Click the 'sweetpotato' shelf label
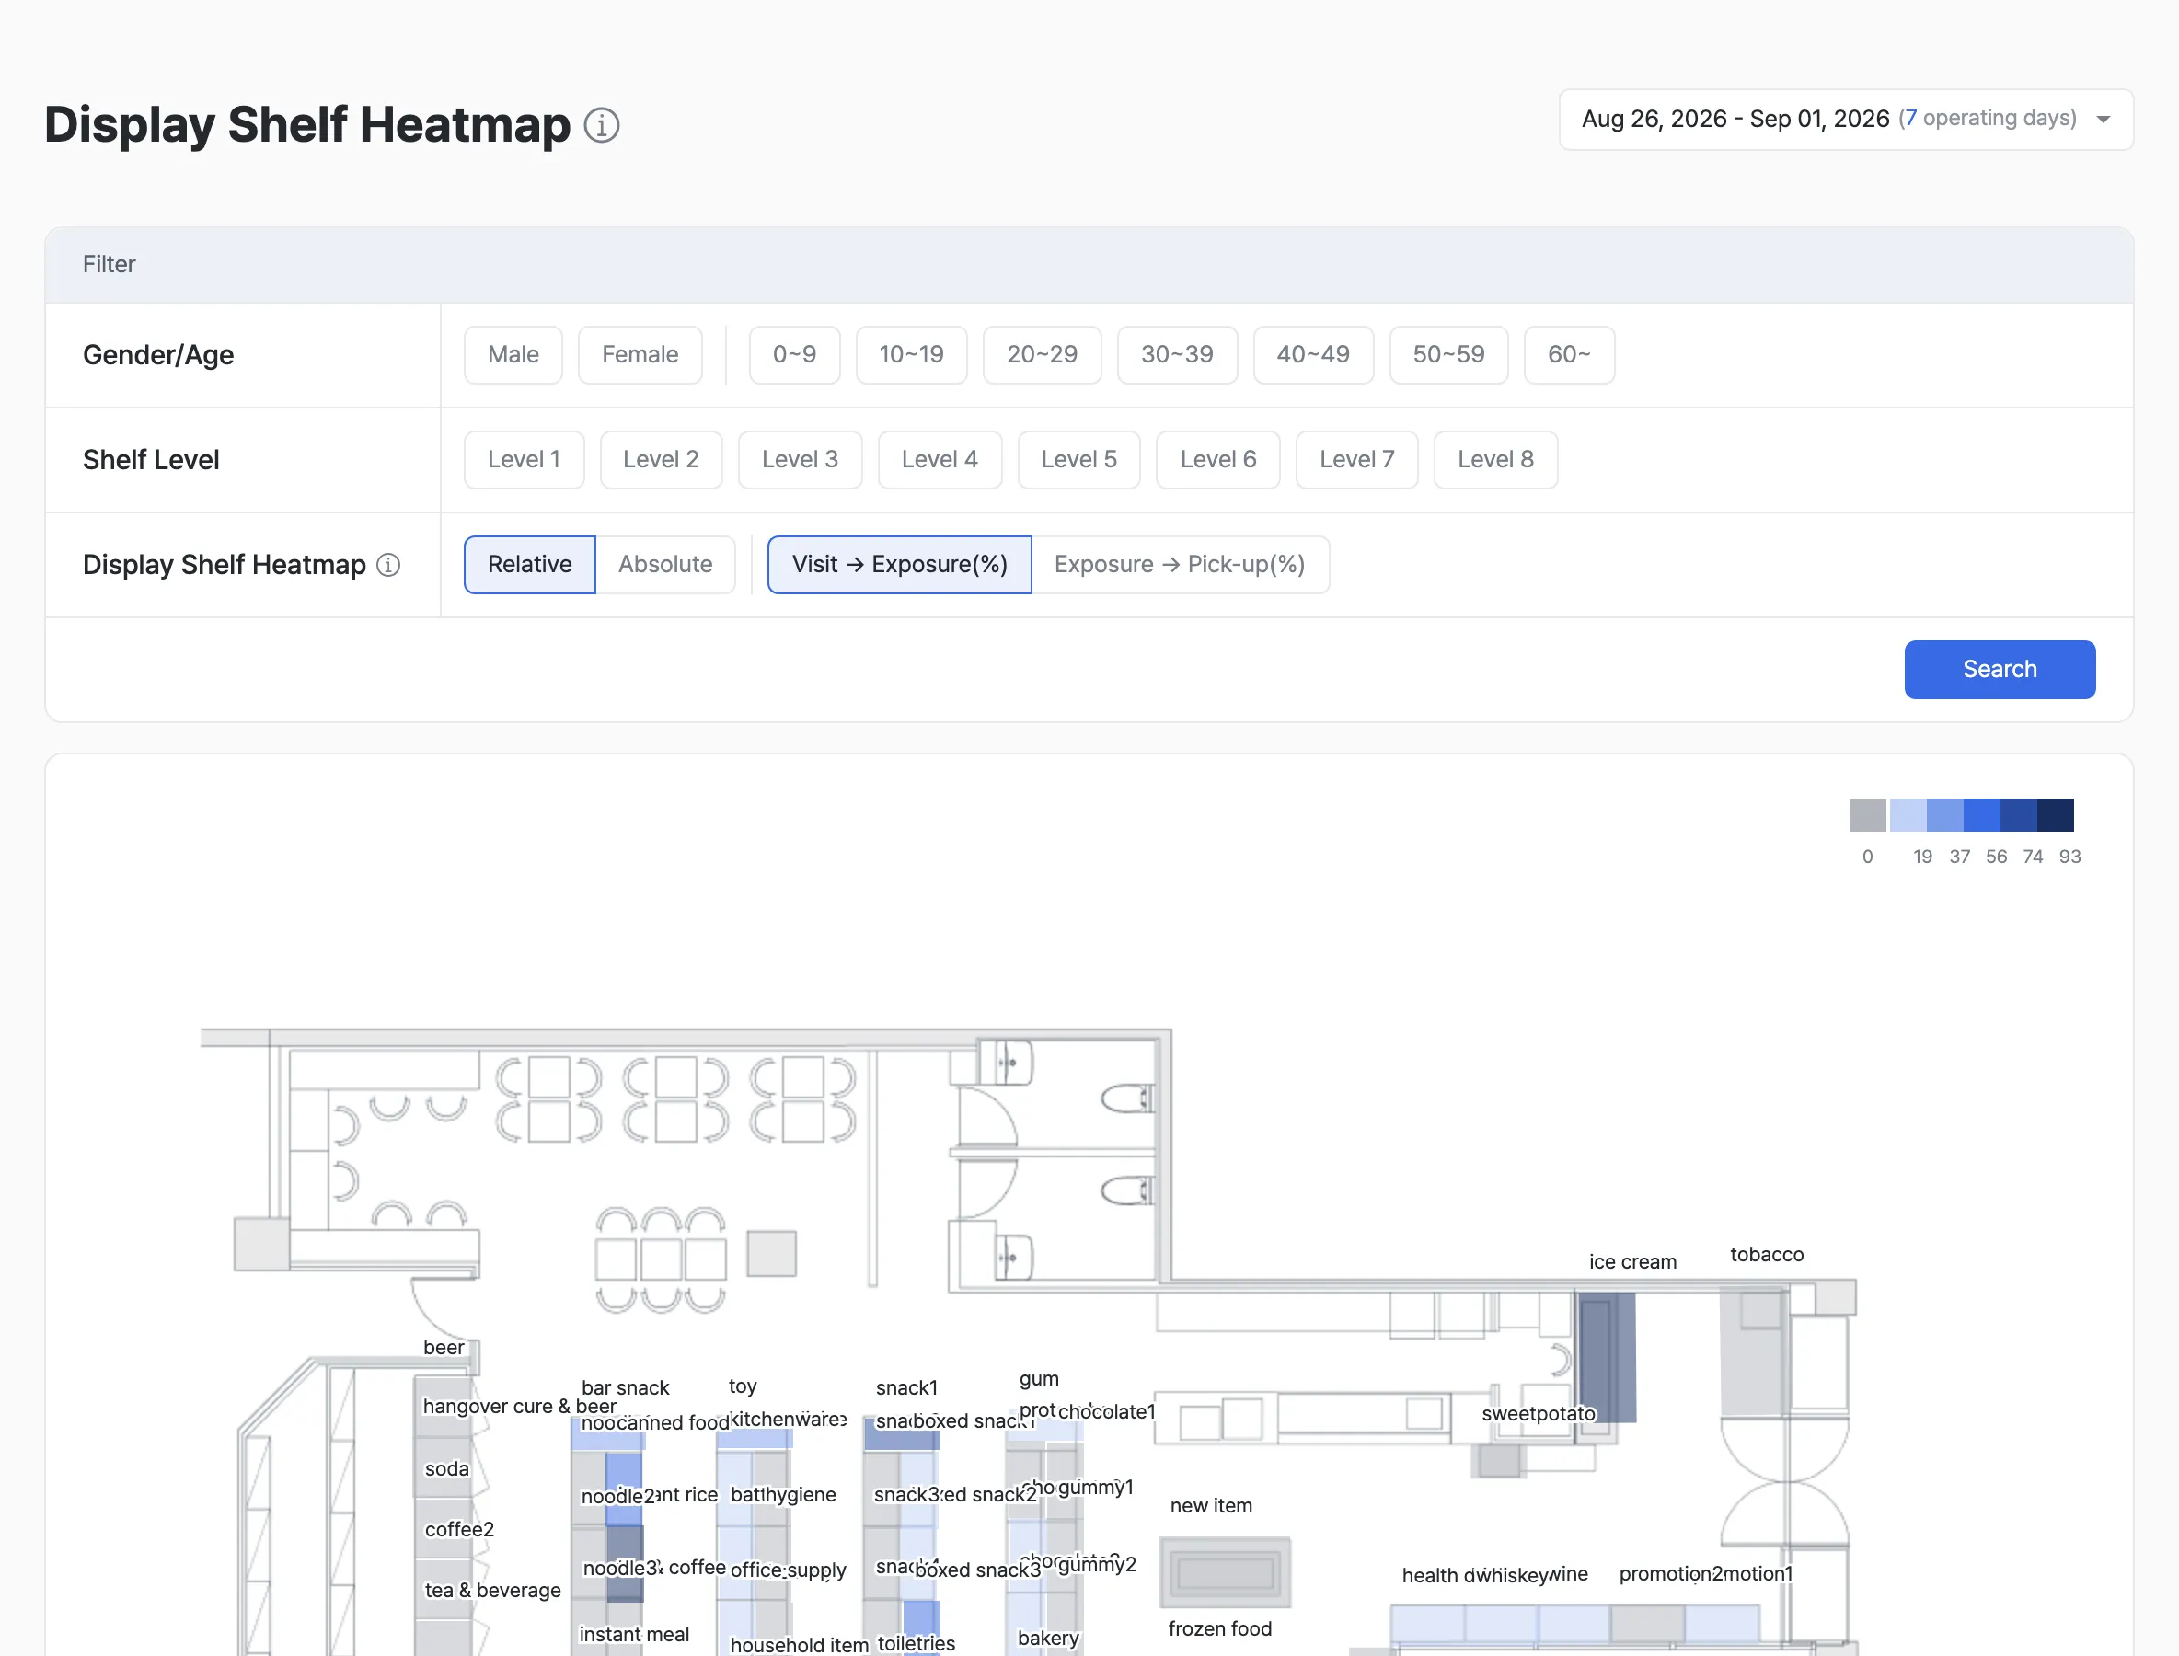 pos(1539,1413)
